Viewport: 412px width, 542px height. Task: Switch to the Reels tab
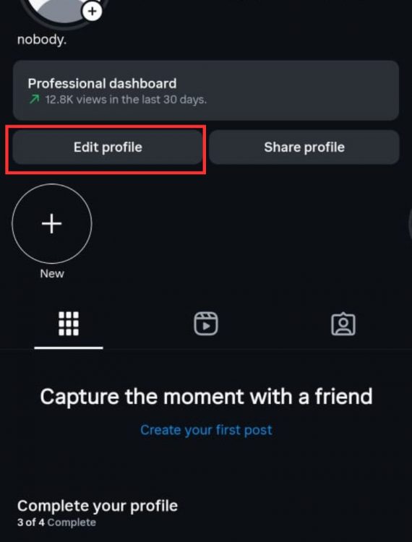point(206,324)
